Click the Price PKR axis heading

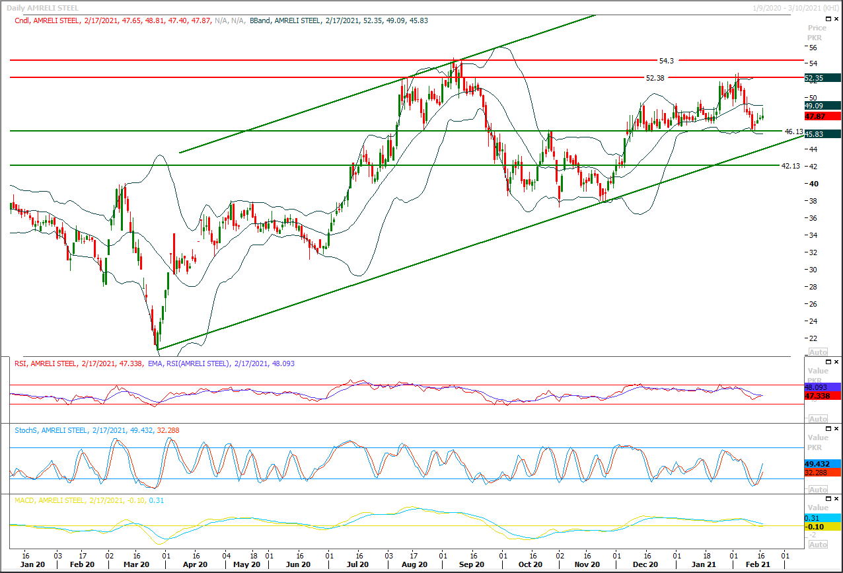point(817,33)
